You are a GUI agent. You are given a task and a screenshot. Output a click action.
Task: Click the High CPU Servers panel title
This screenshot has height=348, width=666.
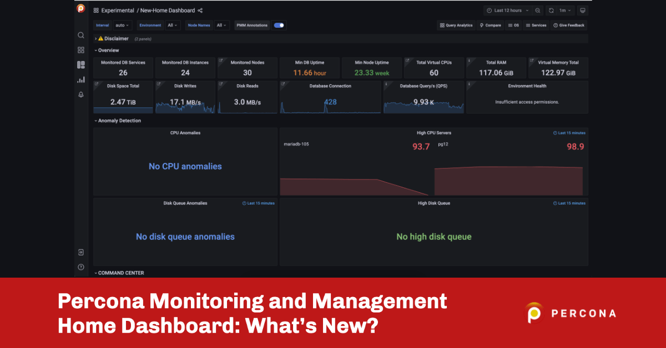click(x=434, y=133)
